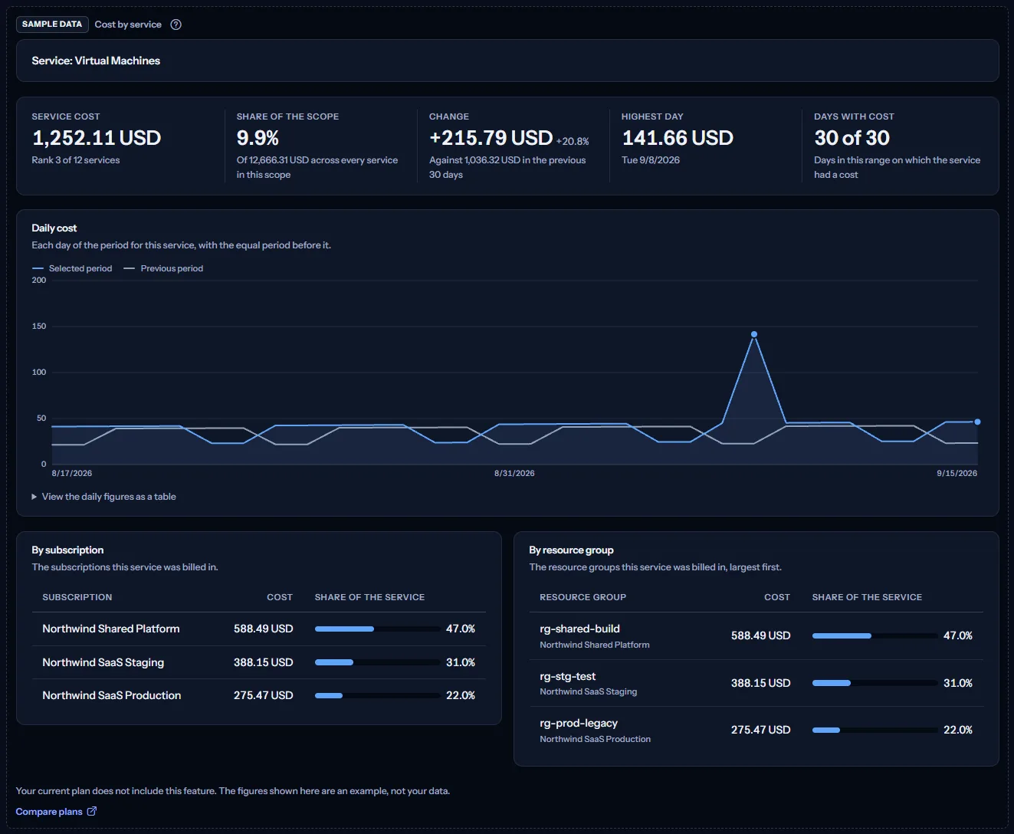
Task: Click the RESOURCE GROUP column header
Action: click(x=583, y=597)
